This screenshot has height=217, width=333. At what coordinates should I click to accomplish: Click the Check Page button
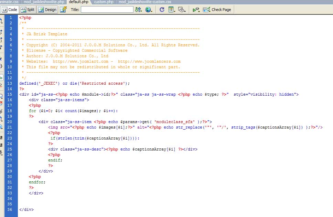click(217, 9)
